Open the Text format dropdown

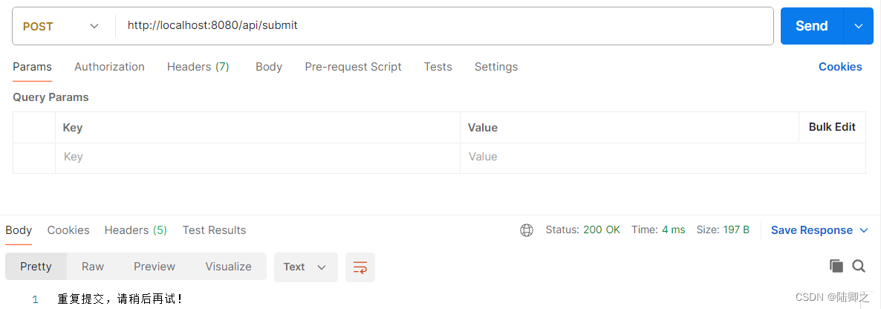point(305,267)
